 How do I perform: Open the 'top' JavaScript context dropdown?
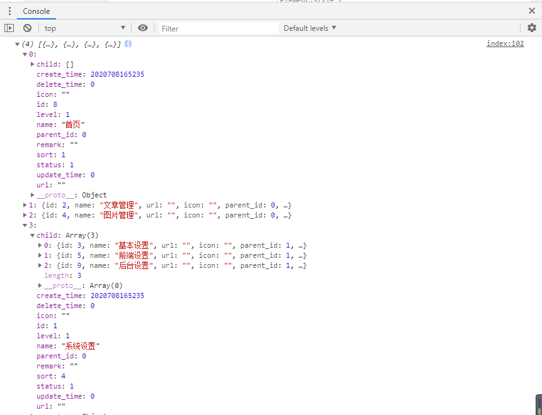[x=84, y=28]
